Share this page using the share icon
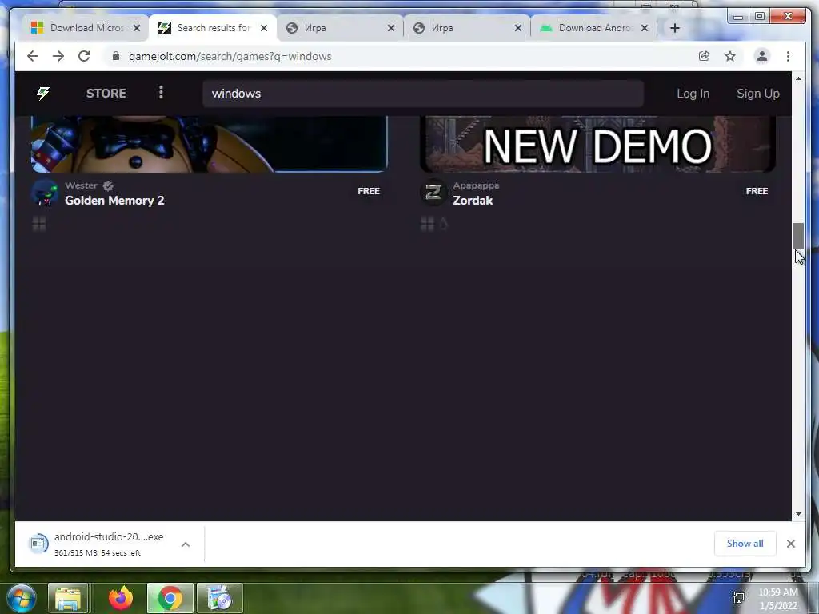This screenshot has width=819, height=614. click(x=704, y=56)
